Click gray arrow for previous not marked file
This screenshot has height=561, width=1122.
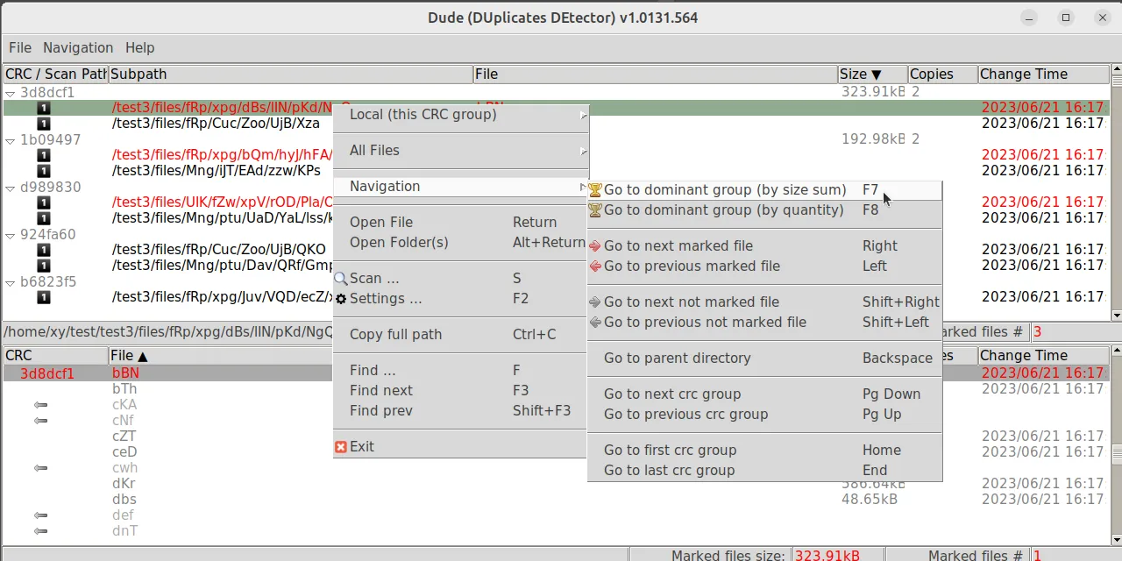595,322
